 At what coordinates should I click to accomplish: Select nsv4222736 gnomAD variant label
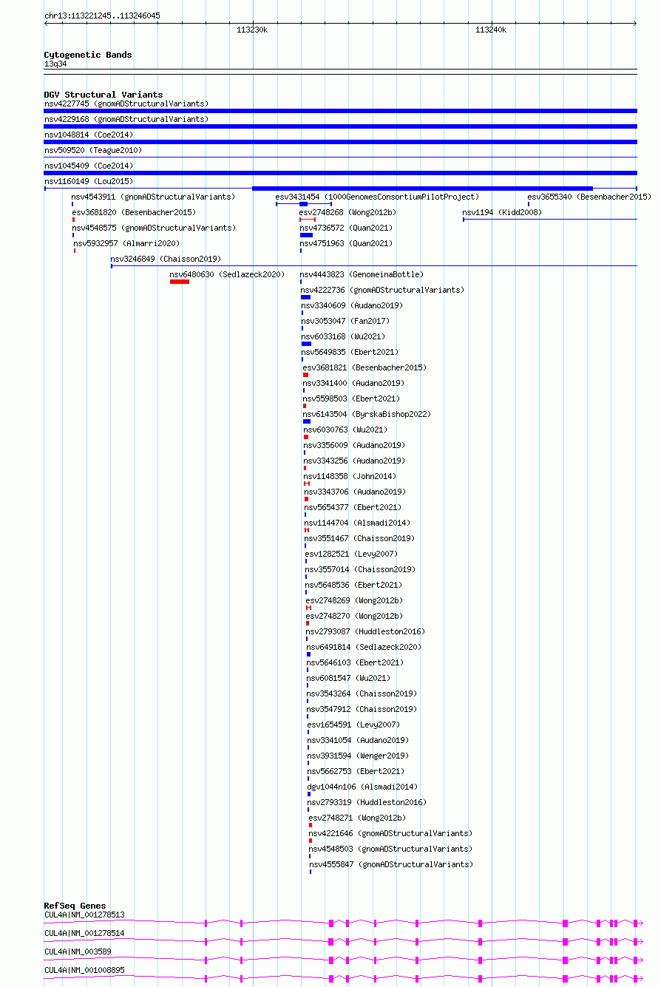click(383, 290)
